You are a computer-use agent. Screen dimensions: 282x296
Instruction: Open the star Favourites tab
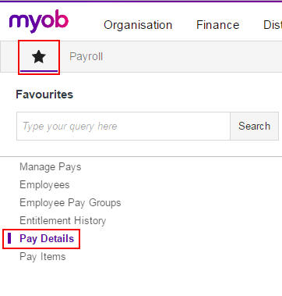coord(39,57)
